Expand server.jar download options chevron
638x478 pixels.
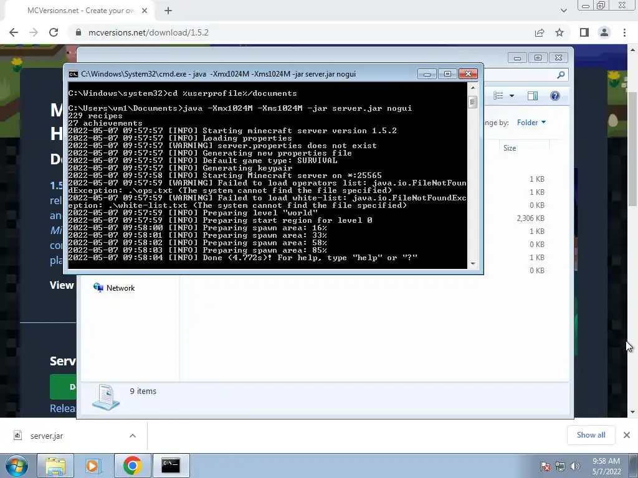133,436
